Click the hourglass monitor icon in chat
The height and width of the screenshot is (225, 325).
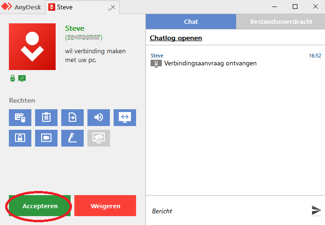tap(156, 63)
